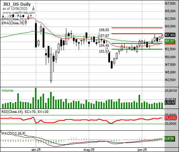Click the 6,50 M volume value tag
179x152 pixels.
(170, 103)
